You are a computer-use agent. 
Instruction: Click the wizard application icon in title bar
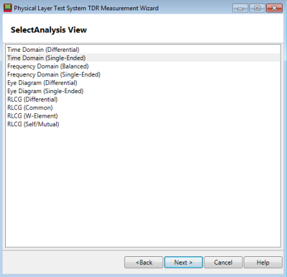[8, 8]
